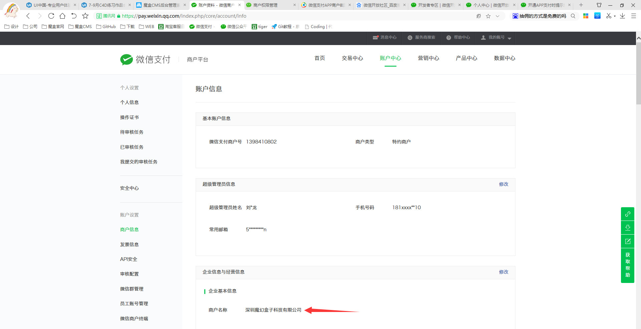Switch to the UI中国 browser tab
Image resolution: width=641 pixels, height=329 pixels.
tap(51, 5)
